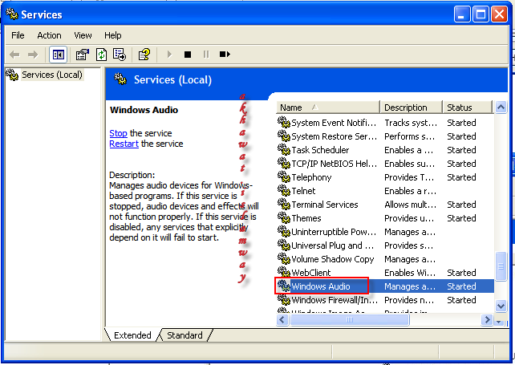Viewport: 515px width, 365px height.
Task: Sort by the Status column header
Action: pos(468,107)
